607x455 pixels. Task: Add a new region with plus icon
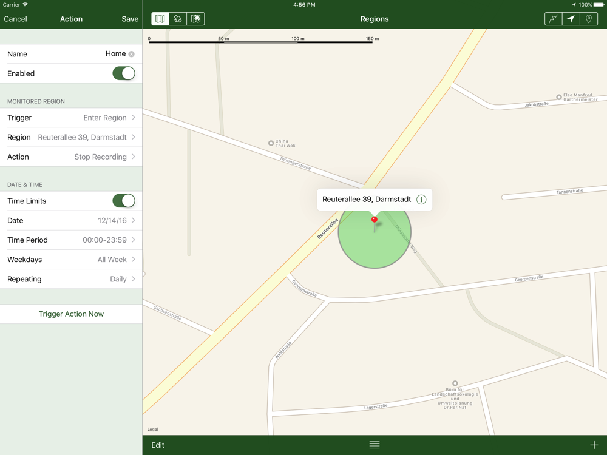coord(594,445)
